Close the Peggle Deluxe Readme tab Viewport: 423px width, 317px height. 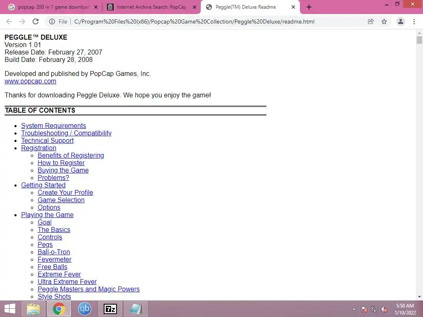(293, 7)
